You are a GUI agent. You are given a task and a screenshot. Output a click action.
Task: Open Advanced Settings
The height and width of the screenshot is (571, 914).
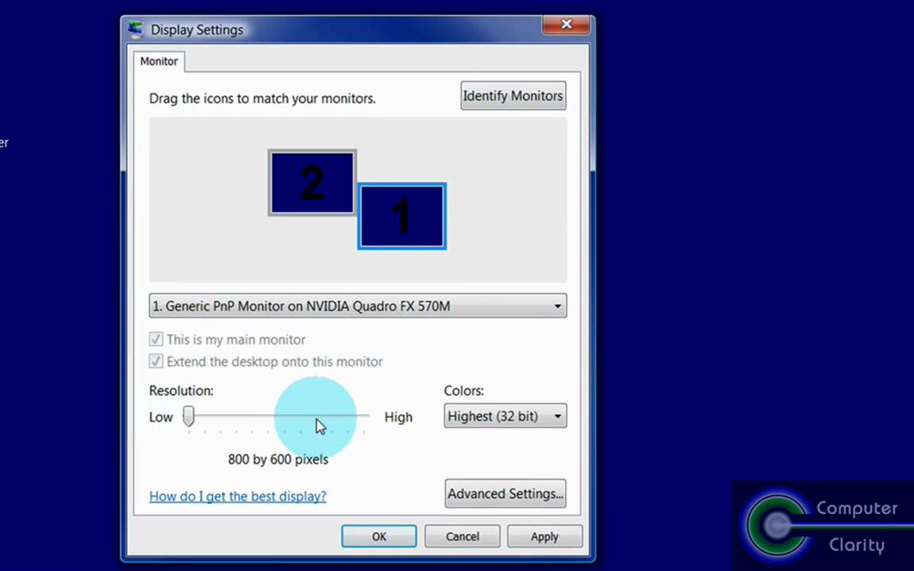[505, 493]
